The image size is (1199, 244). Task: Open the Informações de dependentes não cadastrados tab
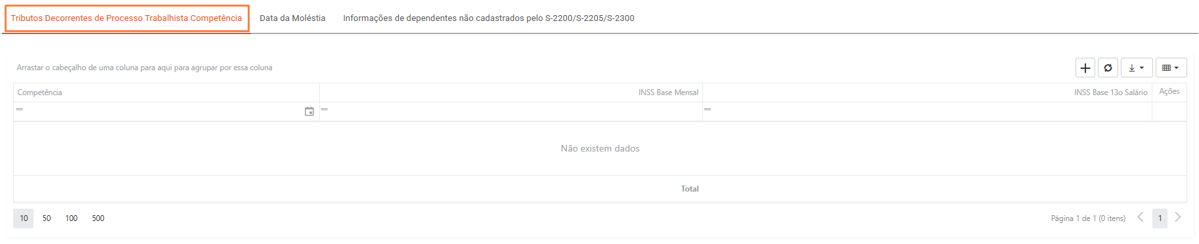point(489,18)
